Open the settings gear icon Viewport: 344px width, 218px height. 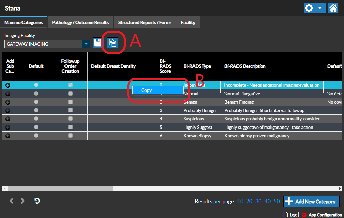(x=309, y=8)
